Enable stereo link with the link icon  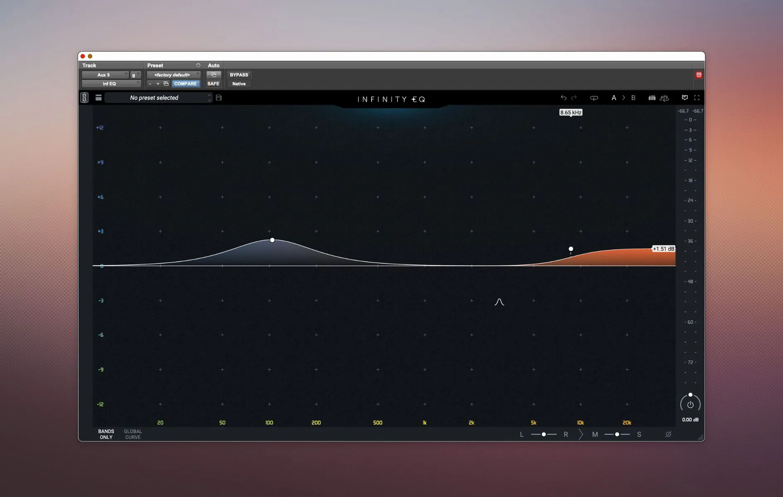594,98
